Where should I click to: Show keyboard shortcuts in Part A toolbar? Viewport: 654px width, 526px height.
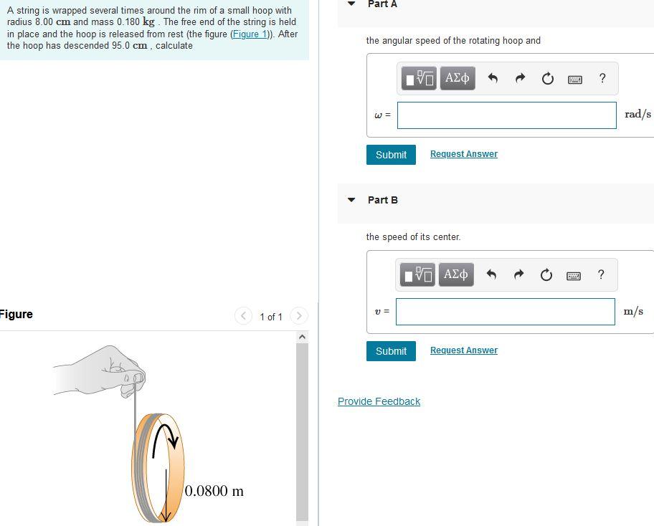click(x=574, y=80)
